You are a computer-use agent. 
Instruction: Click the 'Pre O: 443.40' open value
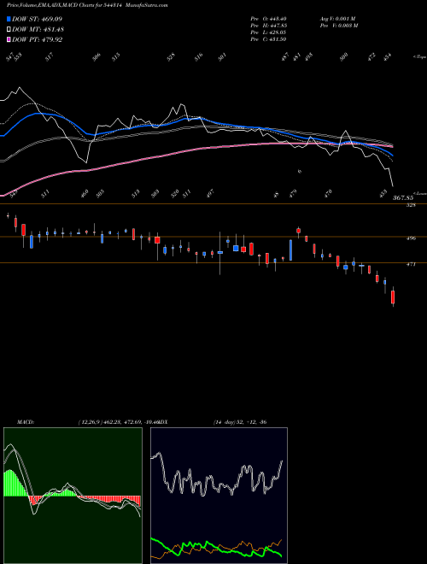click(268, 19)
